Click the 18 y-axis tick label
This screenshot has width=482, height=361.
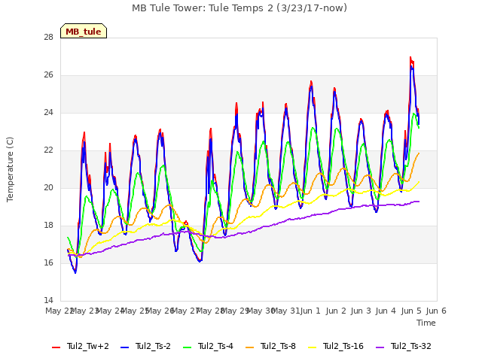pos(48,226)
